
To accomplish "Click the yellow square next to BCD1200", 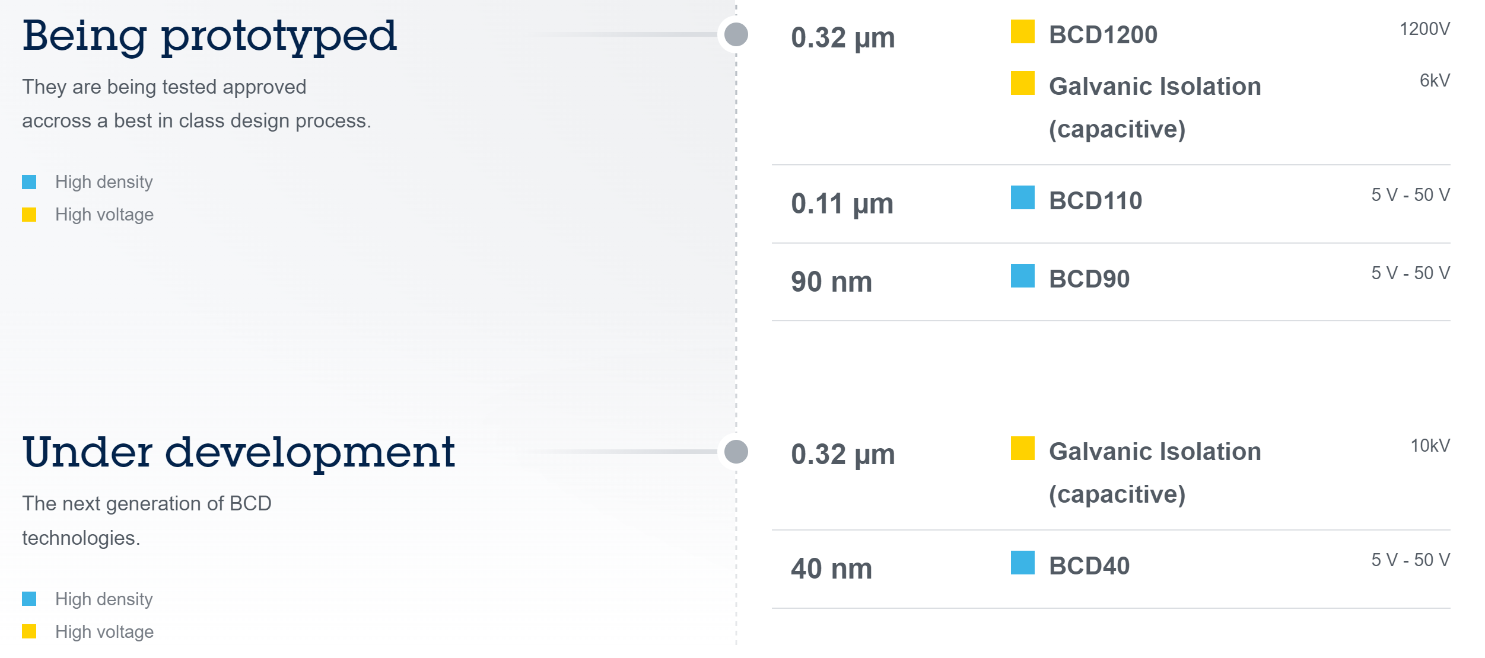I will (x=1022, y=32).
